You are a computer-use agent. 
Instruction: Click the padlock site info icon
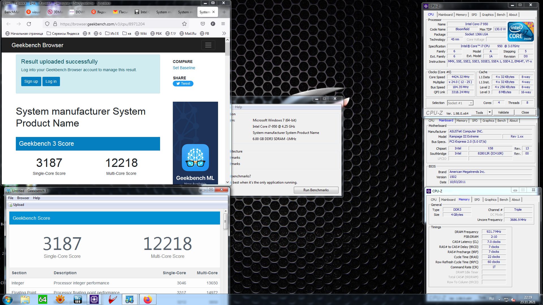[55, 24]
